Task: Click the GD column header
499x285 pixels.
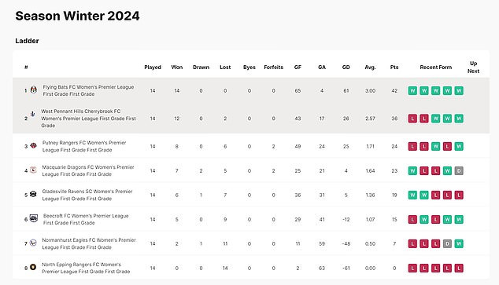Action: (x=346, y=68)
